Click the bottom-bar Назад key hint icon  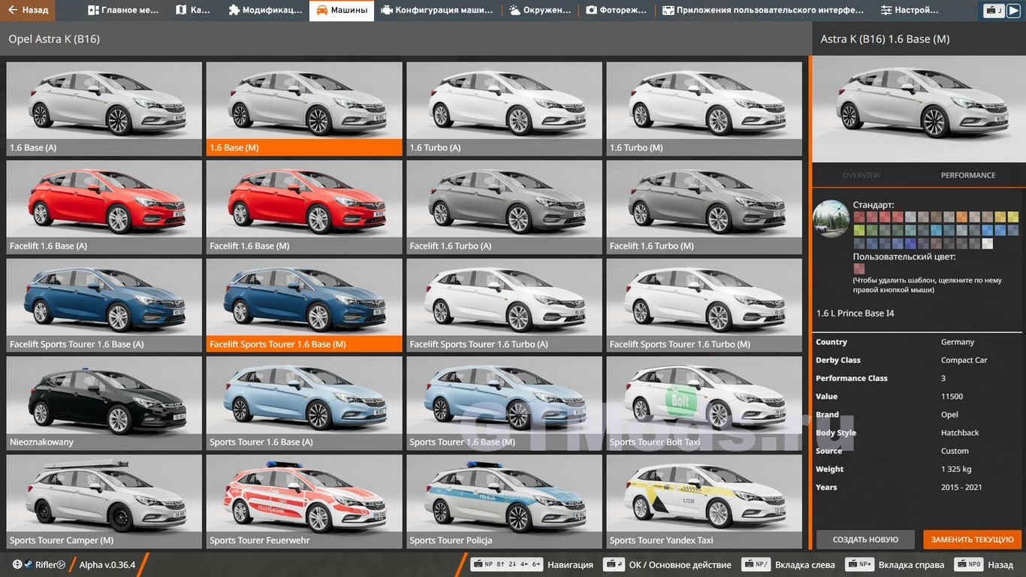[x=970, y=565]
